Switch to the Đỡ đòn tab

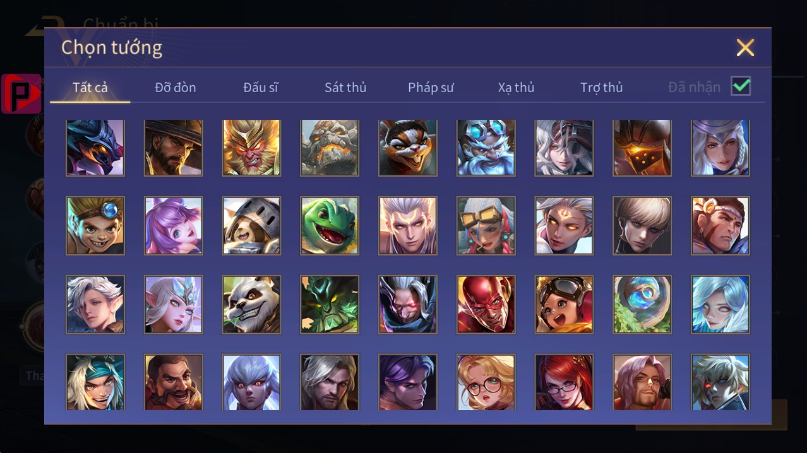pos(176,88)
